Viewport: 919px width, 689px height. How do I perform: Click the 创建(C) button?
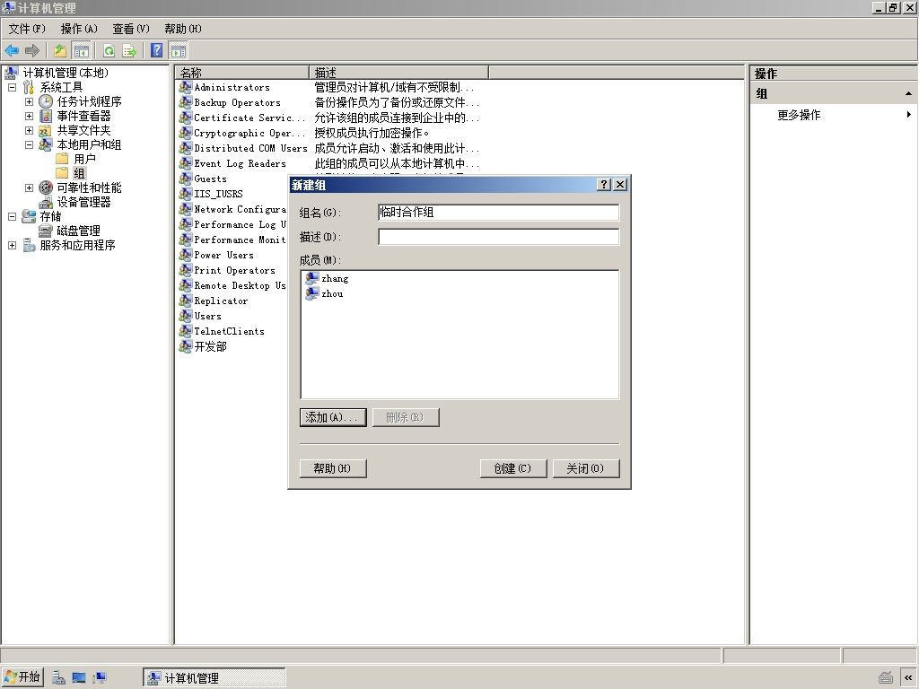pyautogui.click(x=512, y=468)
